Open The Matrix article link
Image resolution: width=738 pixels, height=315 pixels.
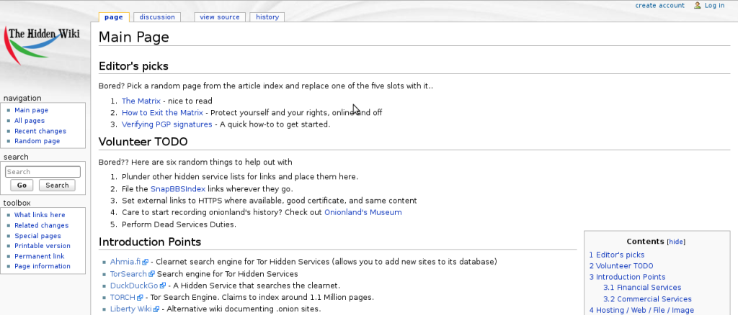pyautogui.click(x=141, y=101)
